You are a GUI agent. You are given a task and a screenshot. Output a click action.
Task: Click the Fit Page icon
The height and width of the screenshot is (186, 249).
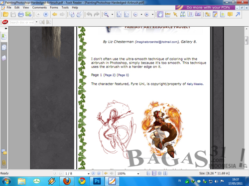coord(119,14)
